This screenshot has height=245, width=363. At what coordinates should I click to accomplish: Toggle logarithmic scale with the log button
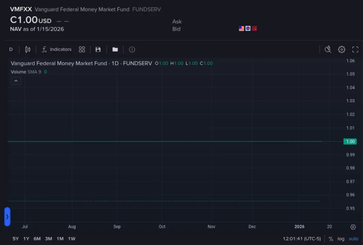click(341, 239)
